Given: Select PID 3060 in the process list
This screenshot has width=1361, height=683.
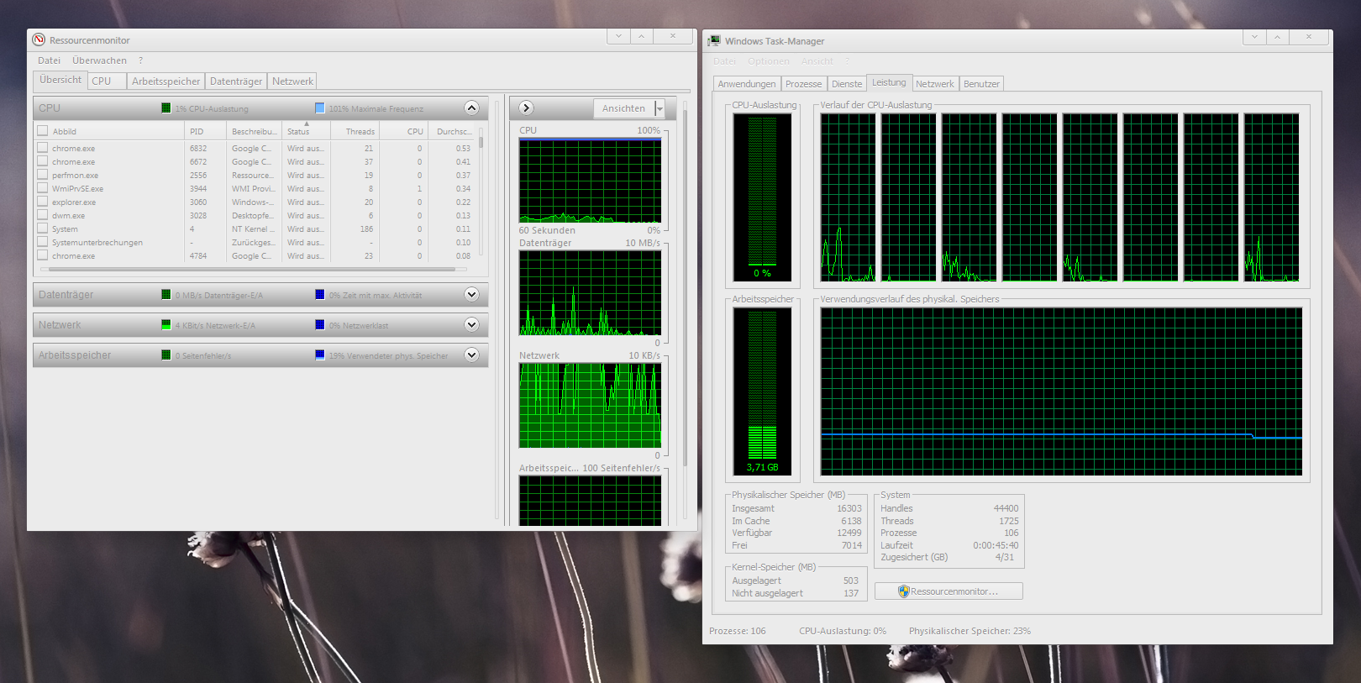Looking at the screenshot, I should pyautogui.click(x=198, y=202).
